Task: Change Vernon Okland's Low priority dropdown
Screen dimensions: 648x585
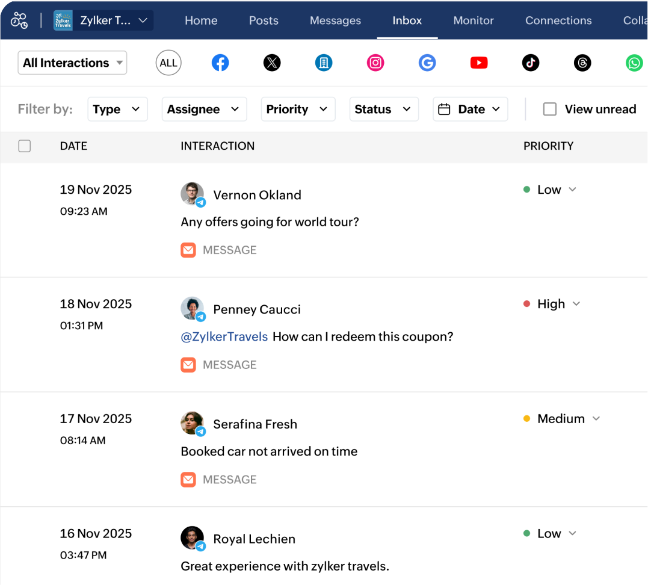Action: 557,190
